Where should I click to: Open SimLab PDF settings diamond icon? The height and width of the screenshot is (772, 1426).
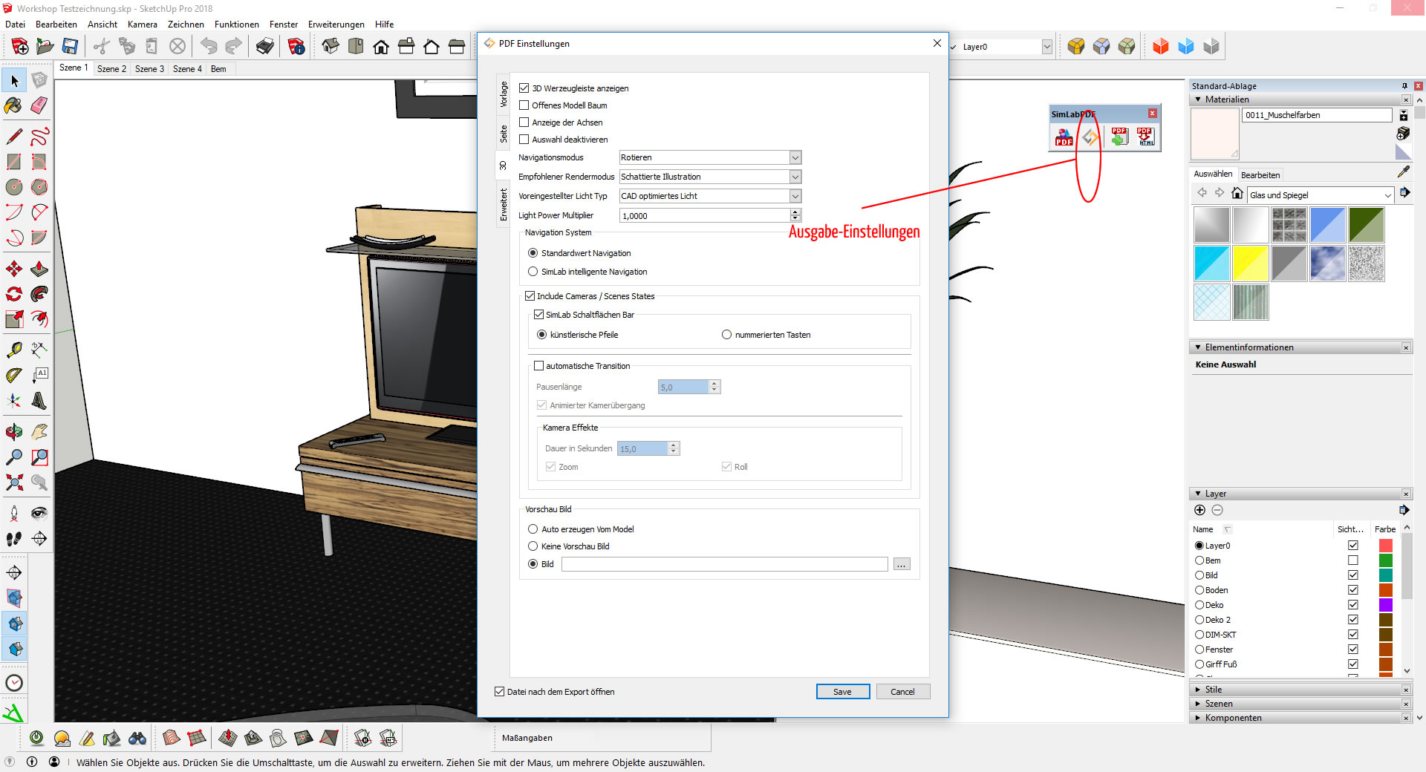pyautogui.click(x=1090, y=137)
